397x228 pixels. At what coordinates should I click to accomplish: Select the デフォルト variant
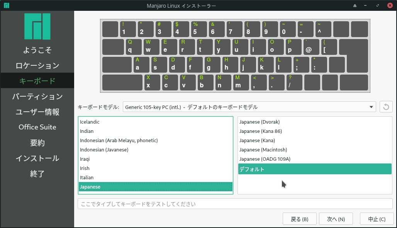[315, 169]
